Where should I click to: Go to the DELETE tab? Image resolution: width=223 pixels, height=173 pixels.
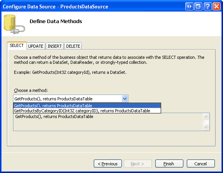click(73, 46)
